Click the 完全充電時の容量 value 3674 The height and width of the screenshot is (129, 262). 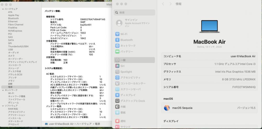(92, 52)
